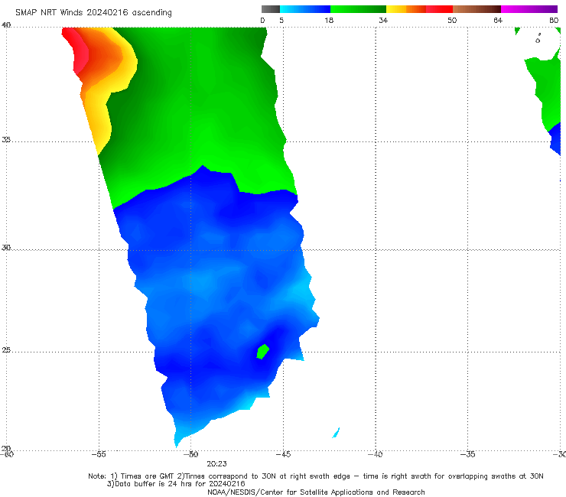Pick the red segment of the color bar
The height and width of the screenshot is (497, 566).
point(439,9)
